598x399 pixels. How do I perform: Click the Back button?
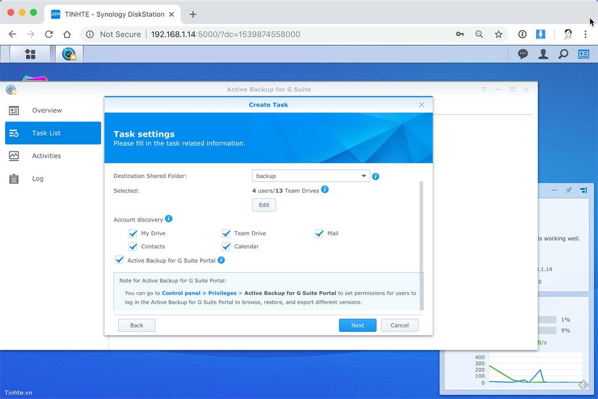pyautogui.click(x=137, y=325)
